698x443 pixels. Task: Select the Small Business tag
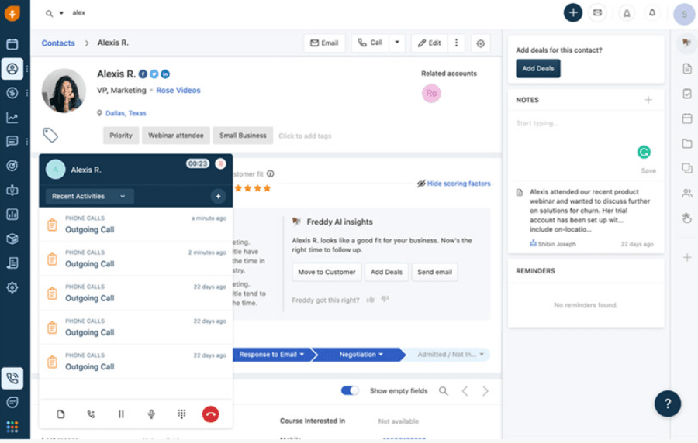(243, 136)
